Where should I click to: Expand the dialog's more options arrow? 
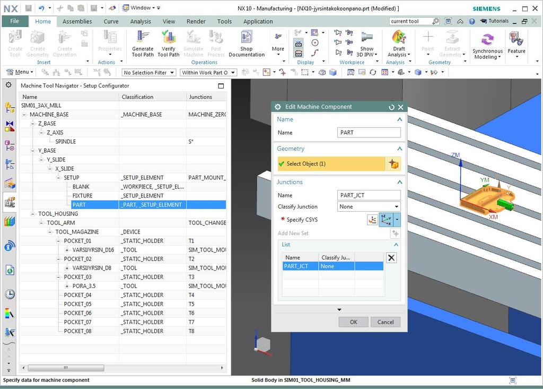pos(339,309)
